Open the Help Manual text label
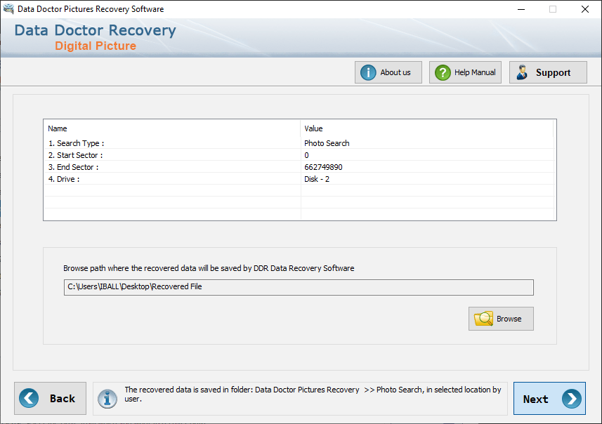Image resolution: width=602 pixels, height=424 pixels. (x=475, y=72)
